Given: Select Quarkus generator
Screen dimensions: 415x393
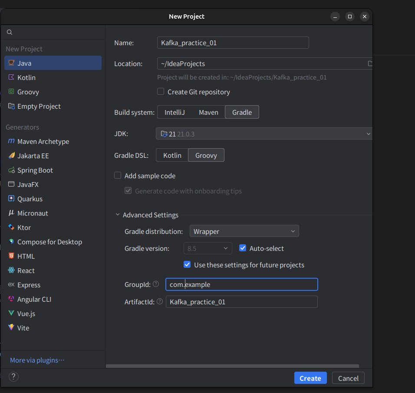Looking at the screenshot, I should point(53,199).
